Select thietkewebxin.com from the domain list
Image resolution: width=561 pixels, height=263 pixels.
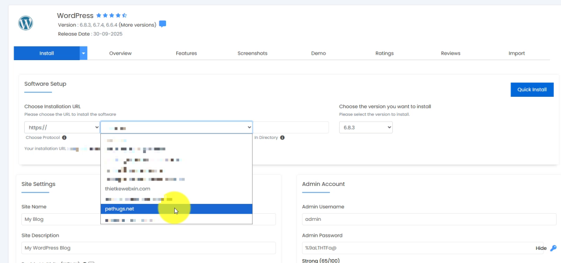pyautogui.click(x=176, y=189)
